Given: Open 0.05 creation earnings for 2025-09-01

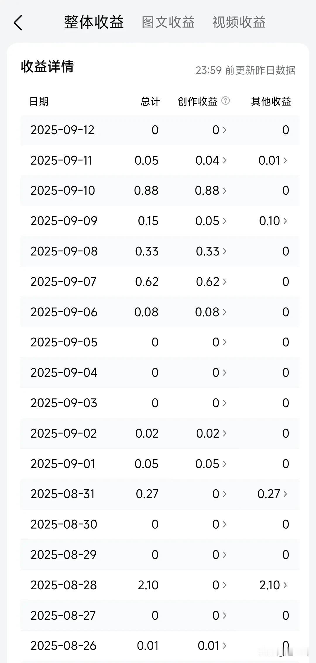Looking at the screenshot, I should 211,464.
